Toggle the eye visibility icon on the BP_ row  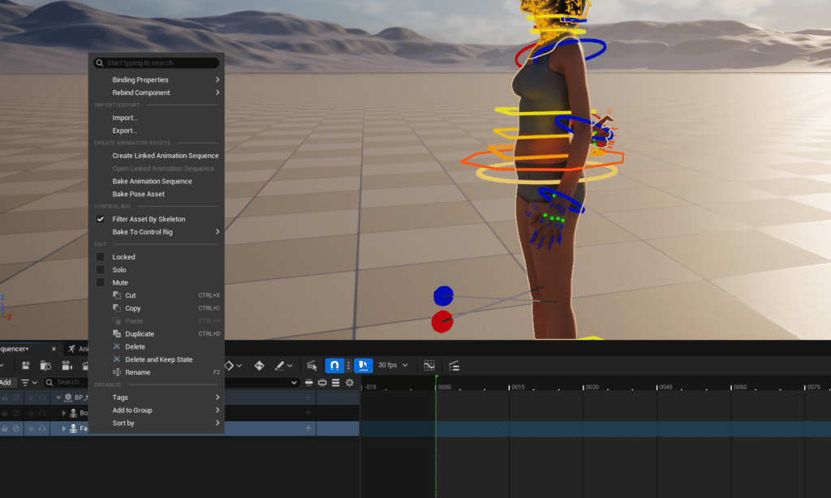point(32,397)
